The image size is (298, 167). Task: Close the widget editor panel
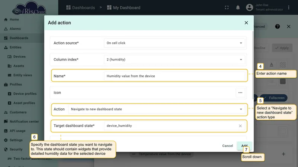[288, 26]
